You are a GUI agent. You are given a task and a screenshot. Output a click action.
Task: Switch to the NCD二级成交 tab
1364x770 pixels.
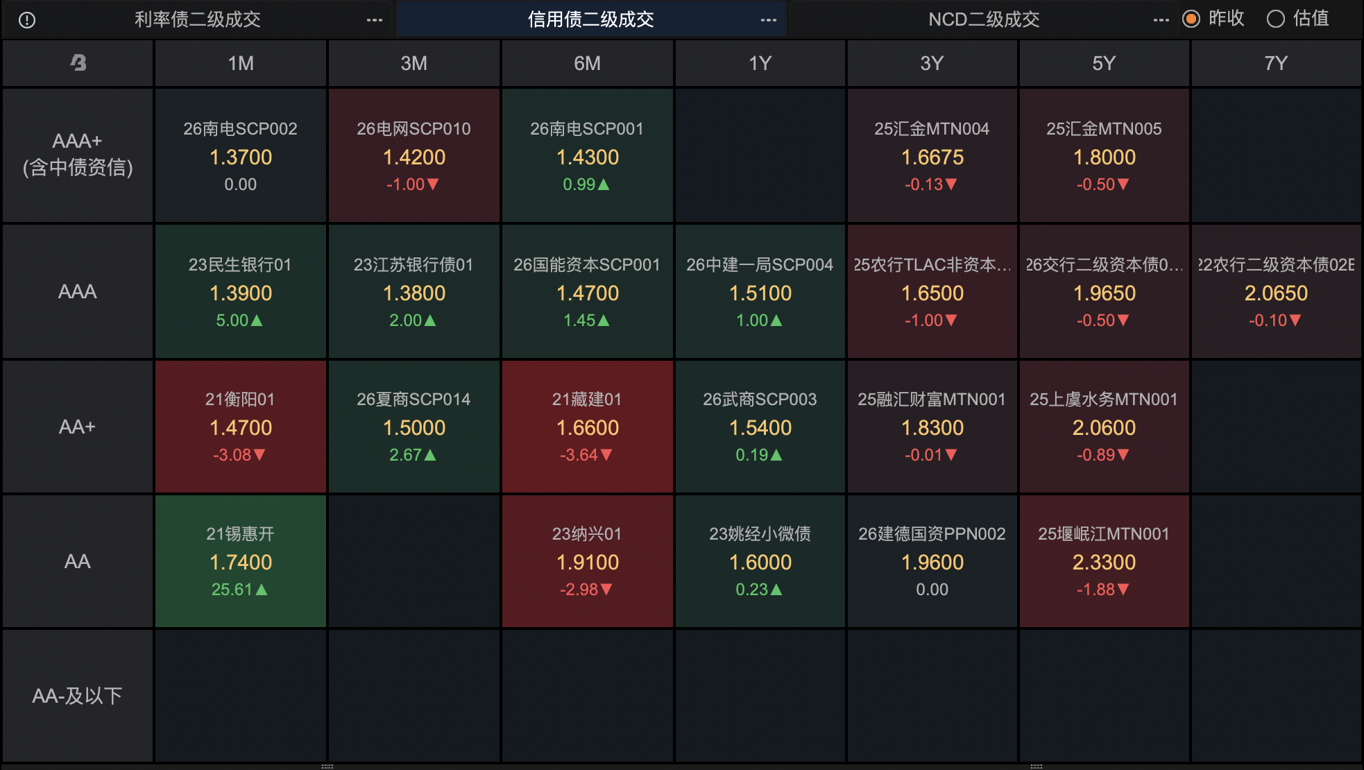pos(984,19)
